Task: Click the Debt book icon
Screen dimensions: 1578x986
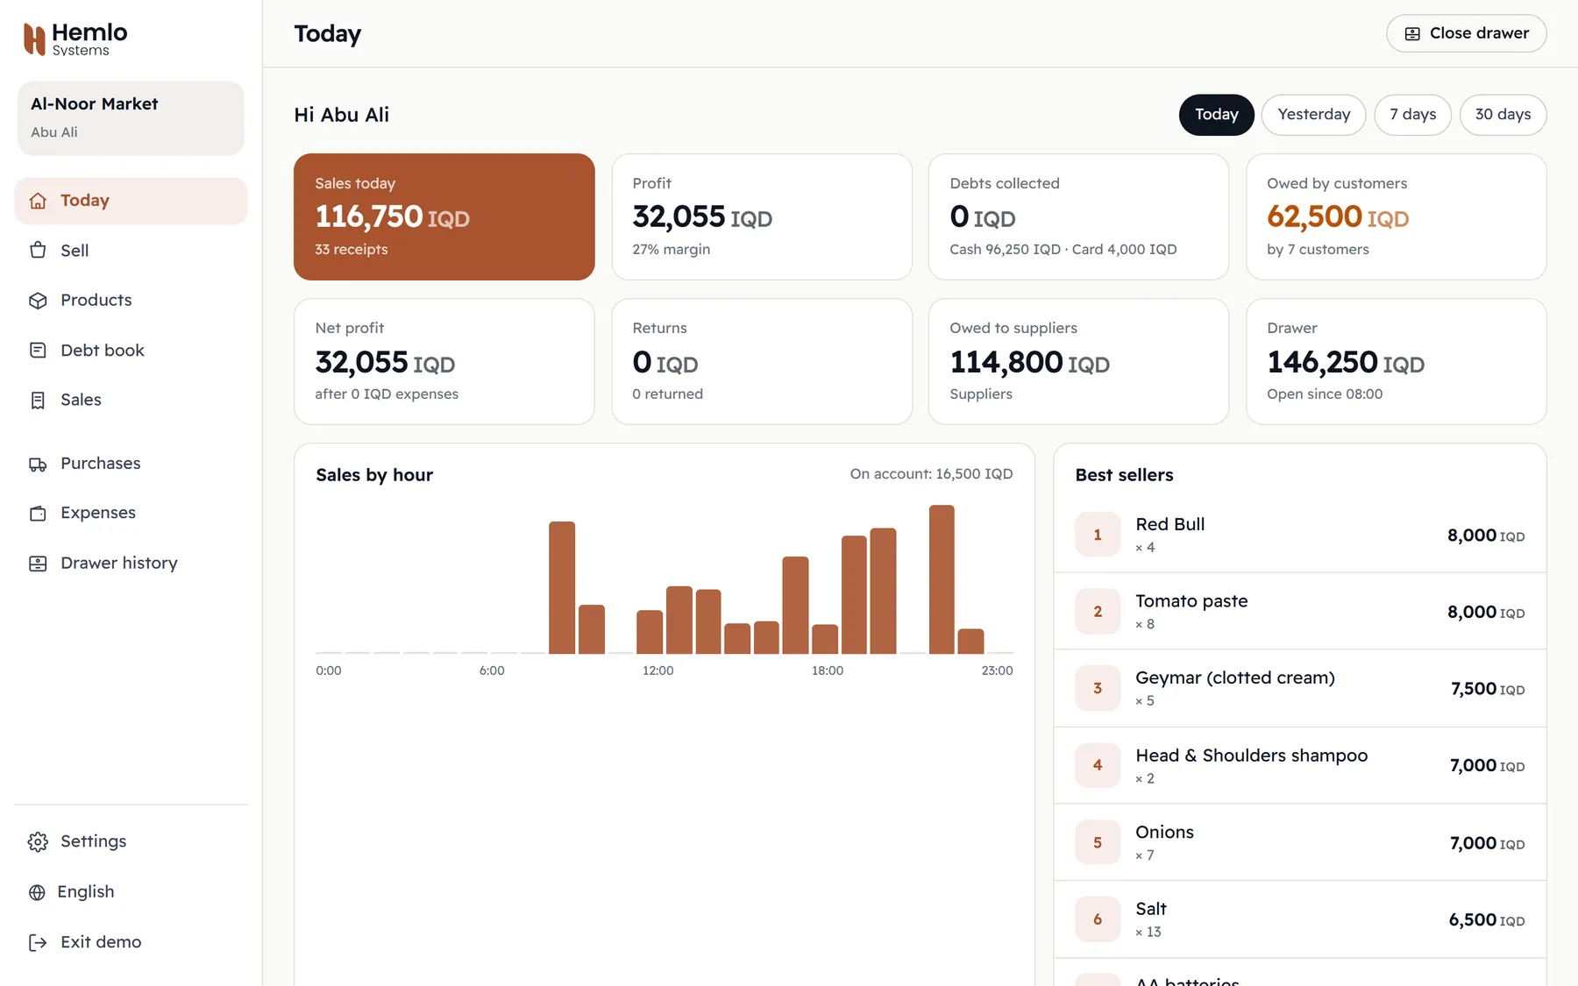Action: [38, 351]
